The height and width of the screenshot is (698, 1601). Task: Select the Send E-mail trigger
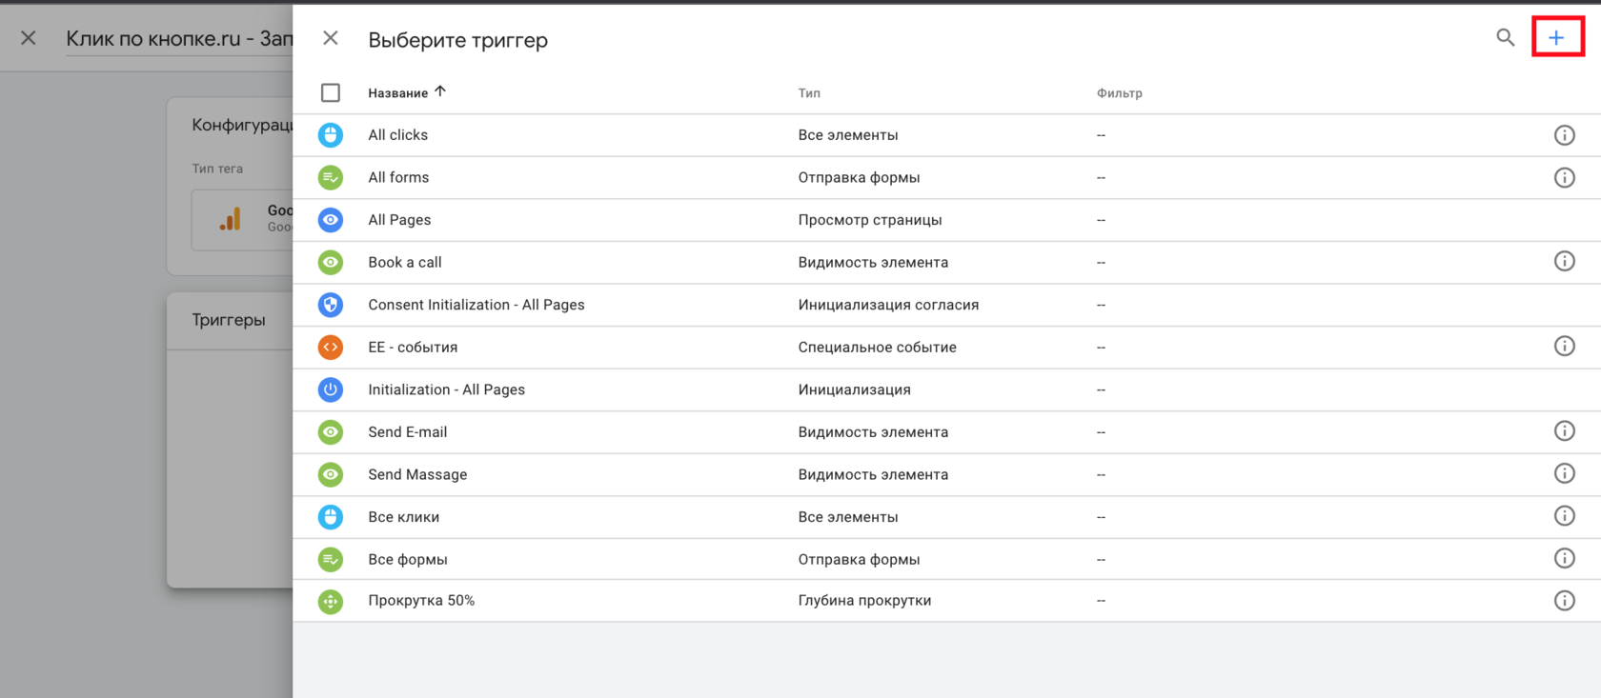(408, 432)
